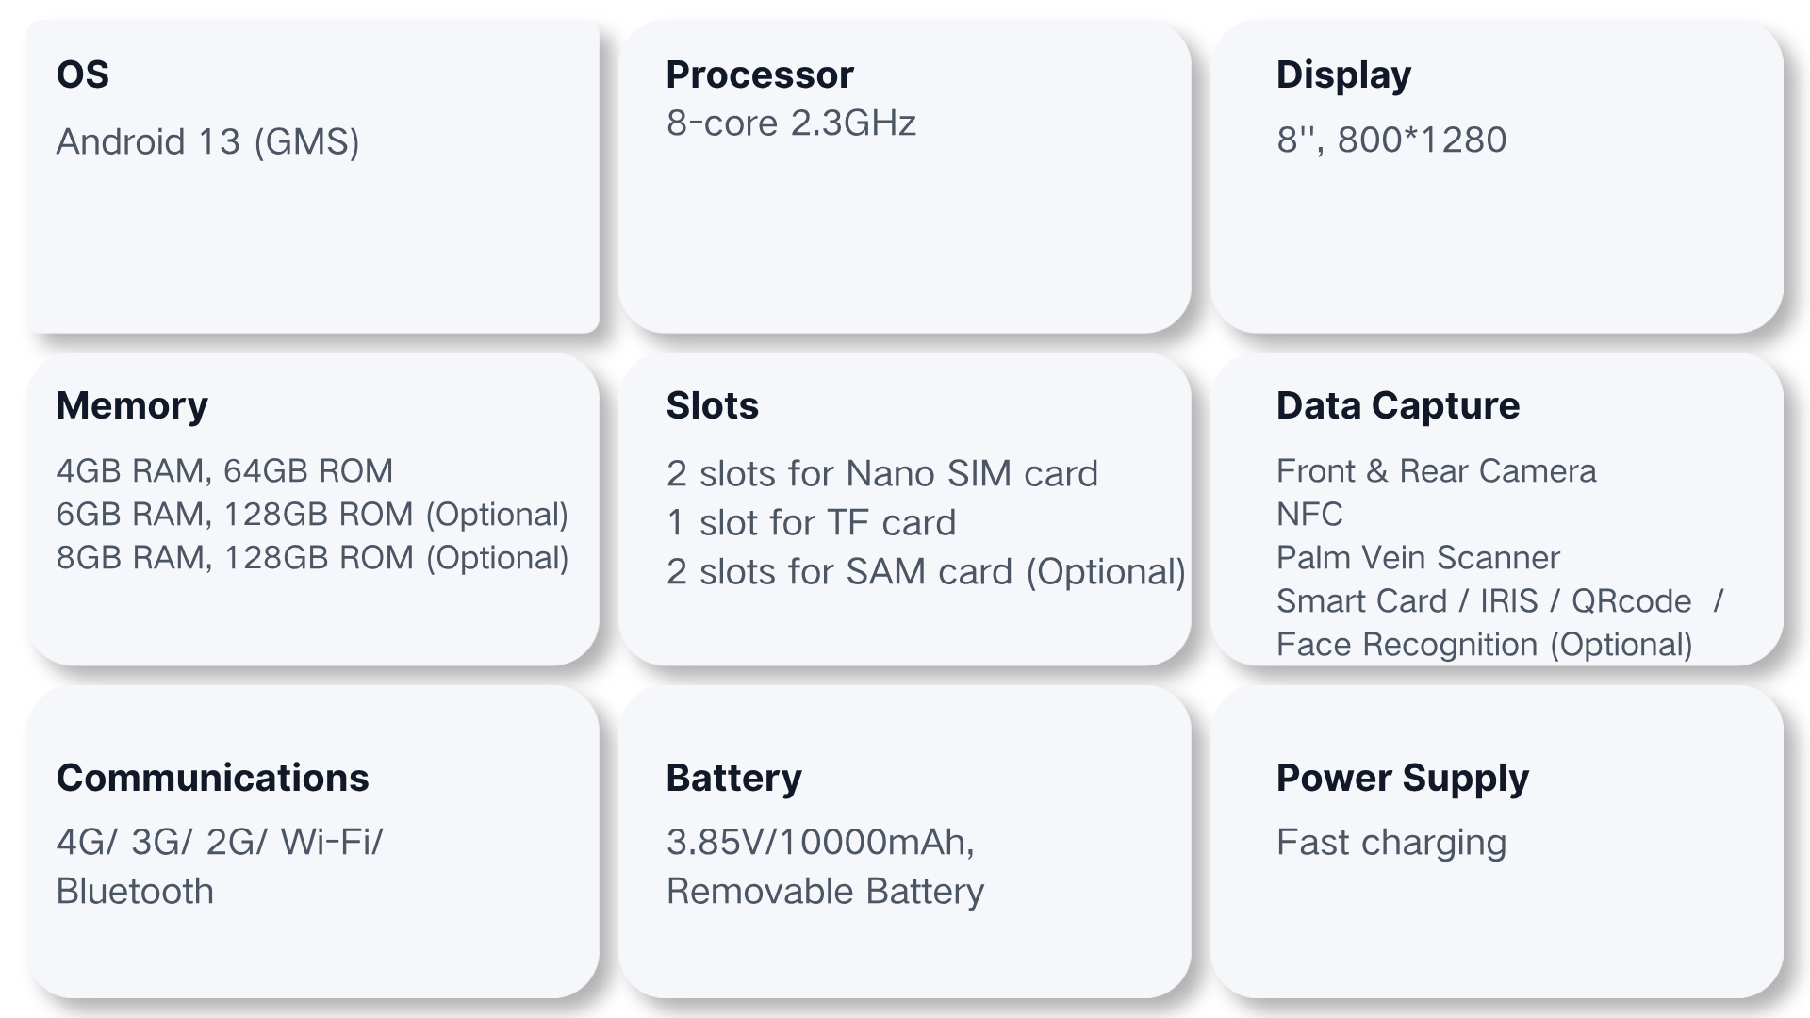Screen dimensions: 1810x1018
Task: Click the Communications heading
Action: [x=212, y=778]
